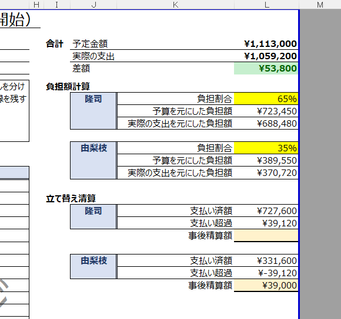Click 由梨枝's 支払い済額 value ¥331,600
Screen dimensions: 341x319
(277, 261)
